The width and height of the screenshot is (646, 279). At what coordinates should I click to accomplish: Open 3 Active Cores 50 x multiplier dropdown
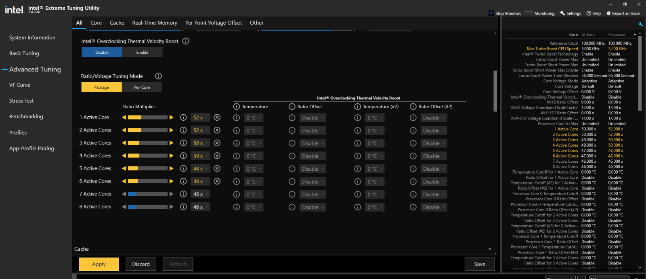200,143
